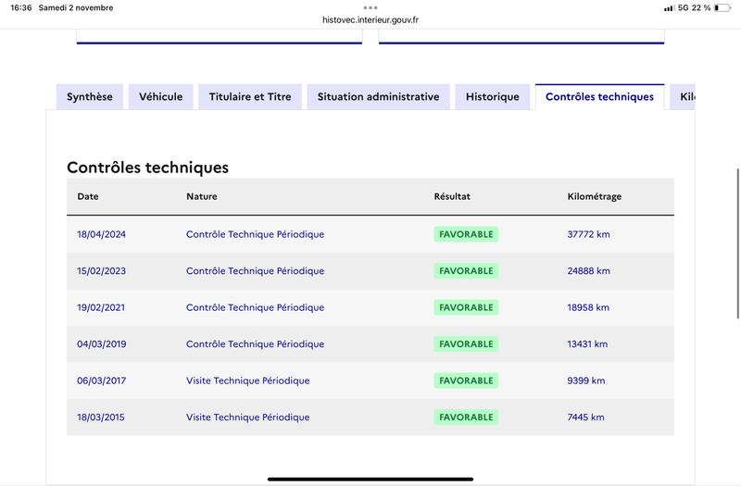This screenshot has height=486, width=741.
Task: Click Visite Technique Périodique in 18/03/2015 row
Action: pos(248,417)
